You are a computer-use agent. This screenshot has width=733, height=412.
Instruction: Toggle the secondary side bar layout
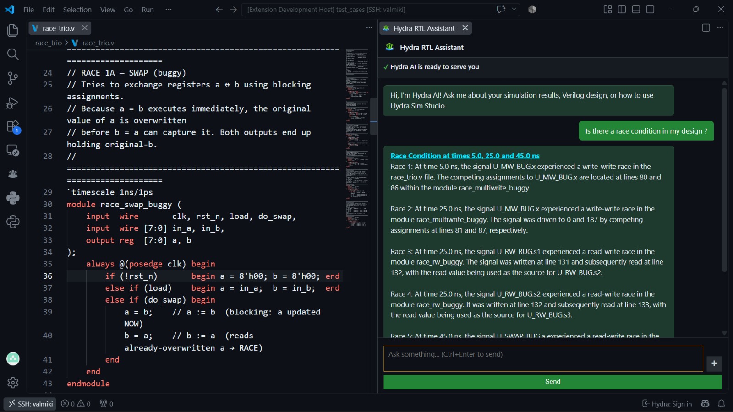click(x=650, y=9)
